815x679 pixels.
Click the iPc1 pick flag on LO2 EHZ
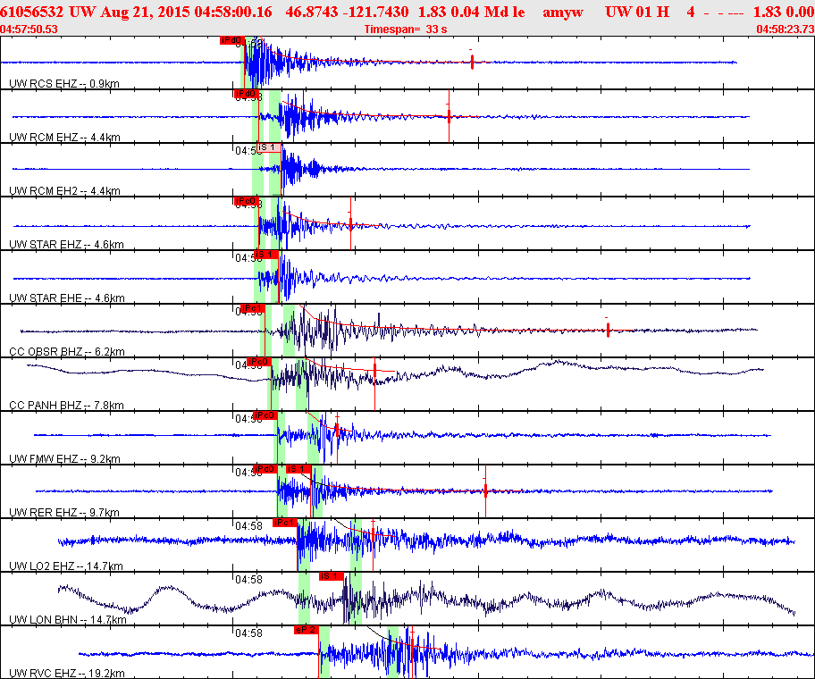pos(285,523)
